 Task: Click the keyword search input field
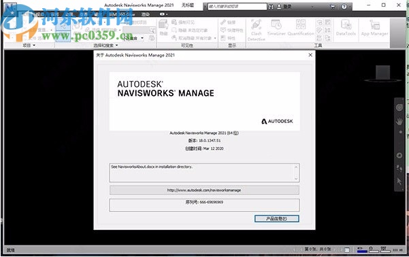pos(237,7)
